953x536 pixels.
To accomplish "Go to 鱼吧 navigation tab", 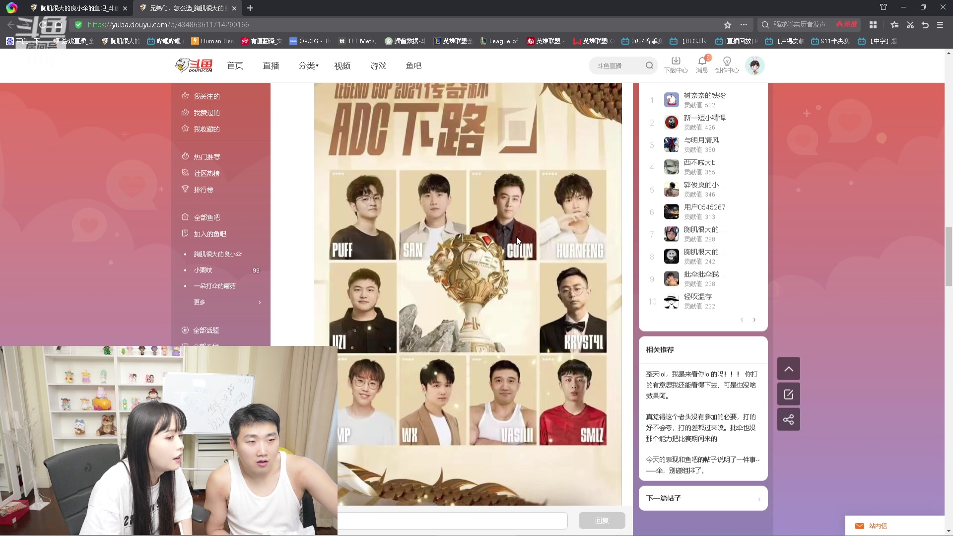I will pos(413,66).
